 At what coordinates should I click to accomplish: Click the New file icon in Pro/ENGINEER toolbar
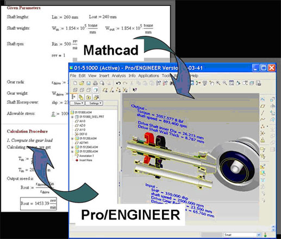click(x=75, y=83)
